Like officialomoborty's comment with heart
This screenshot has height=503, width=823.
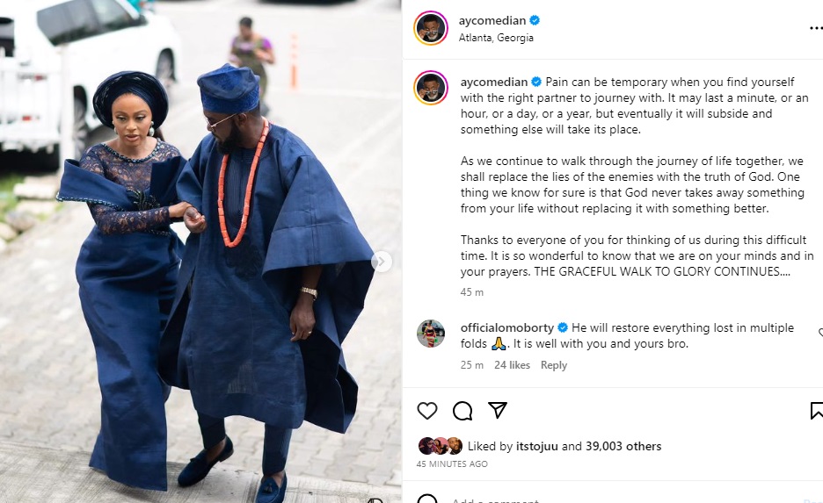coord(819,334)
